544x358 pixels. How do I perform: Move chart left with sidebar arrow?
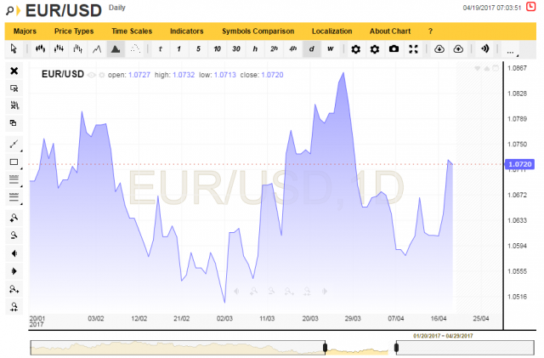tap(14, 253)
